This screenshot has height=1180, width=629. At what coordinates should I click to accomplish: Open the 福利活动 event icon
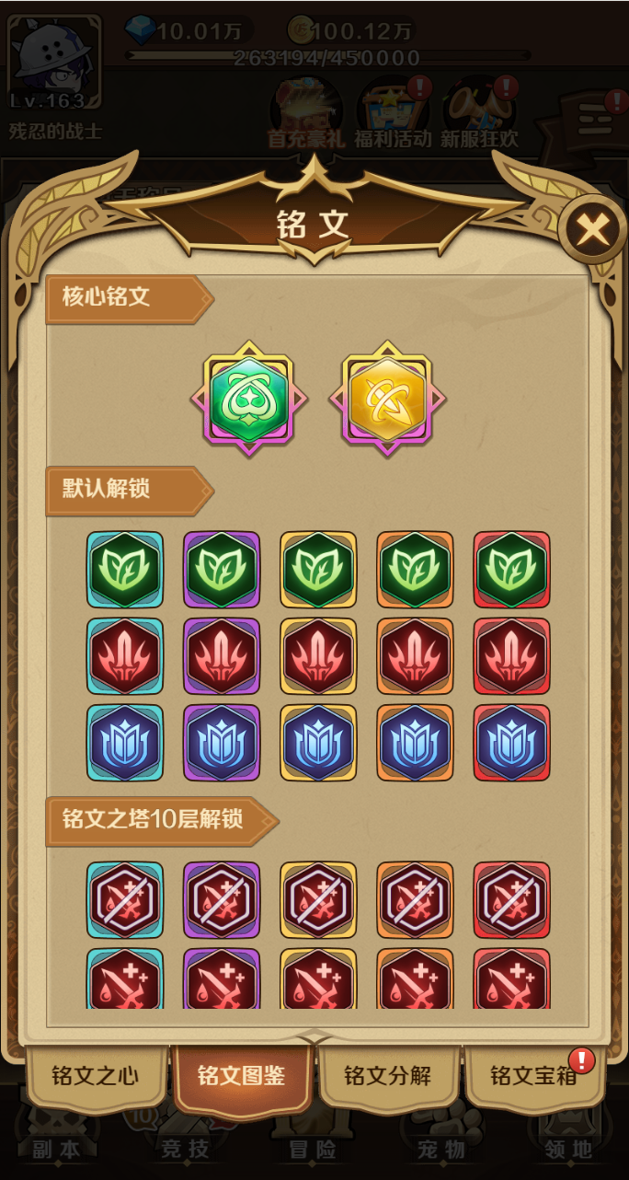[394, 113]
